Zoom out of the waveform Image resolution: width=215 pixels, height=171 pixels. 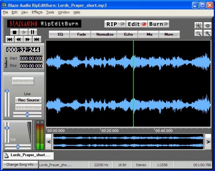198,33
